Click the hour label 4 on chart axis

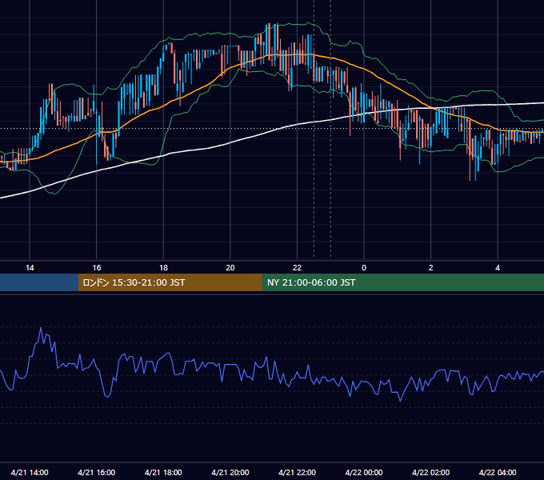[498, 268]
